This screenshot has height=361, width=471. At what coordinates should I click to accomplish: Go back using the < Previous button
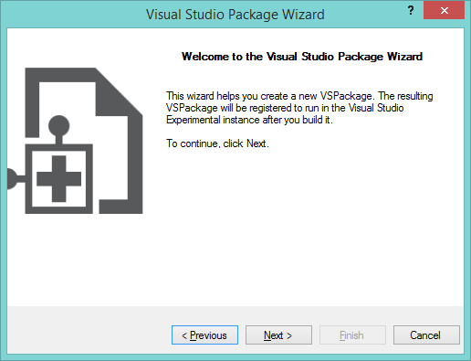pyautogui.click(x=204, y=335)
